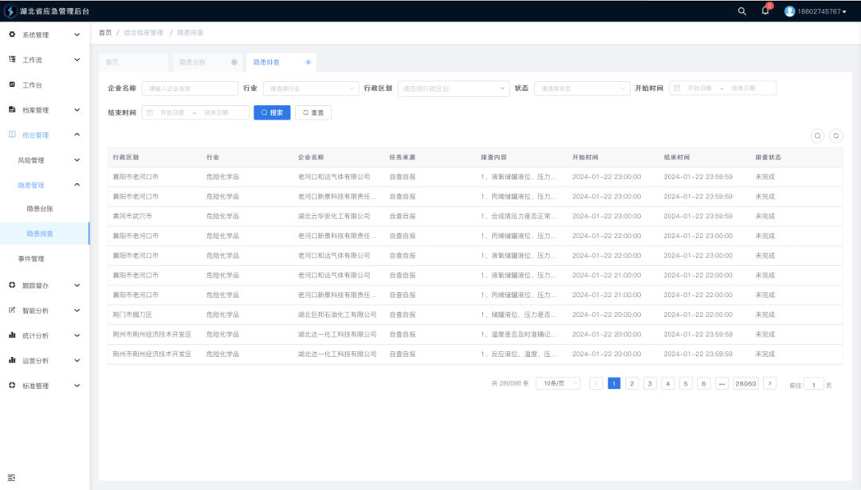
Task: Click the search magnifier icon in top bar
Action: 742,11
